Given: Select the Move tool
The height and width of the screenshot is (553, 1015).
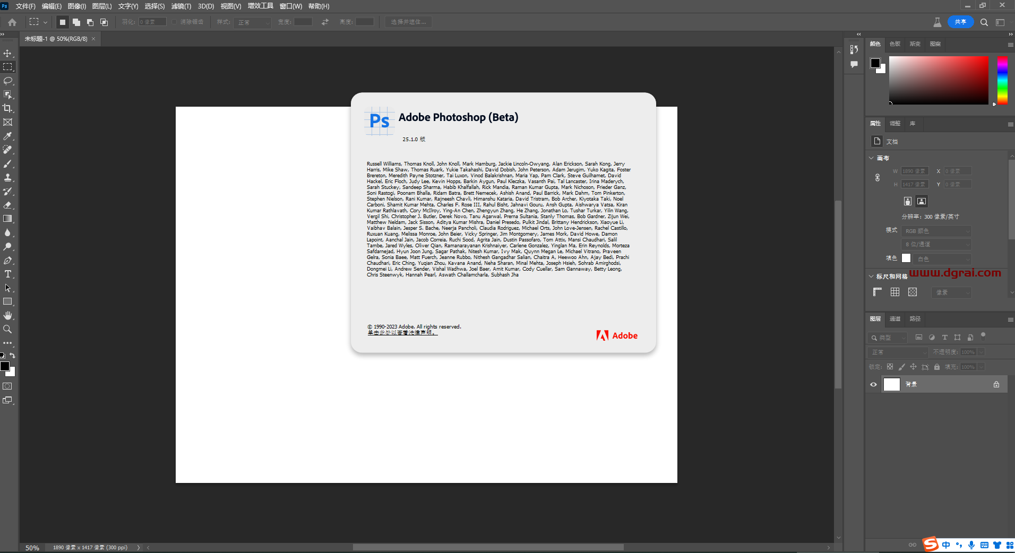Looking at the screenshot, I should 7,54.
